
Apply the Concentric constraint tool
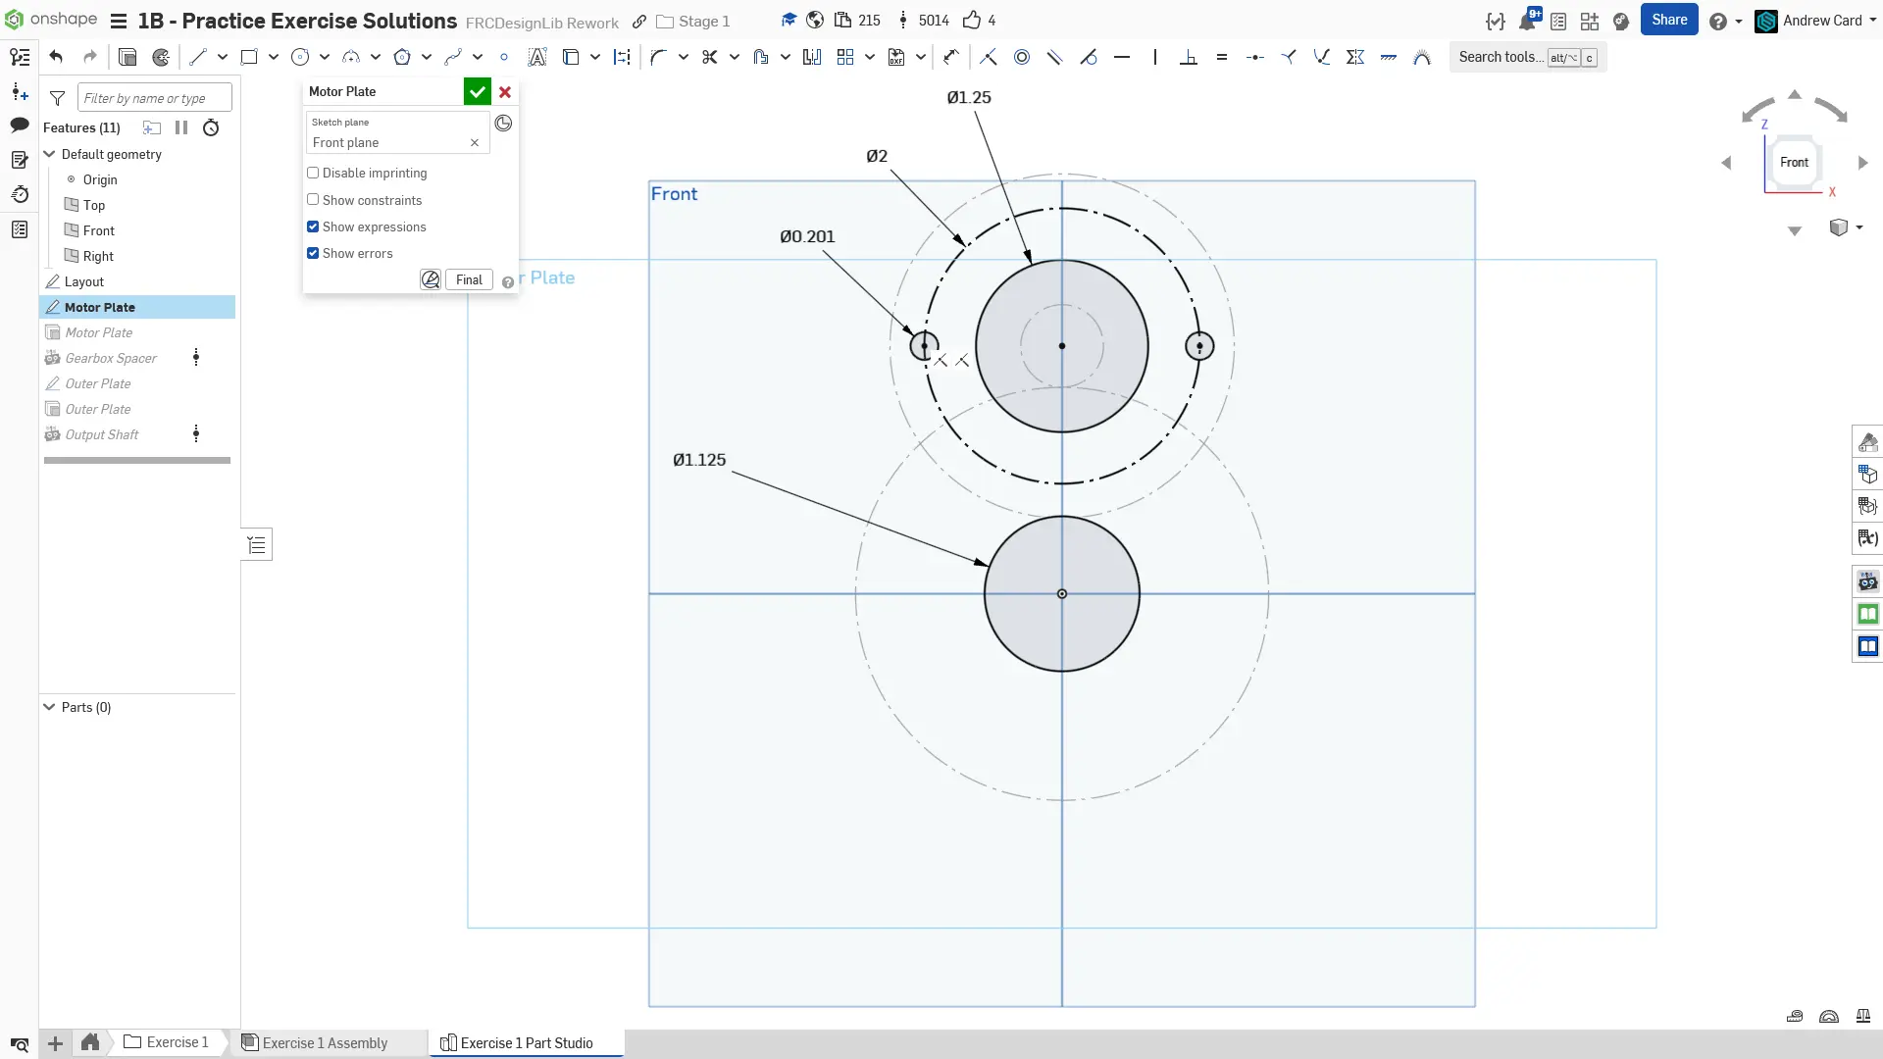point(1021,57)
